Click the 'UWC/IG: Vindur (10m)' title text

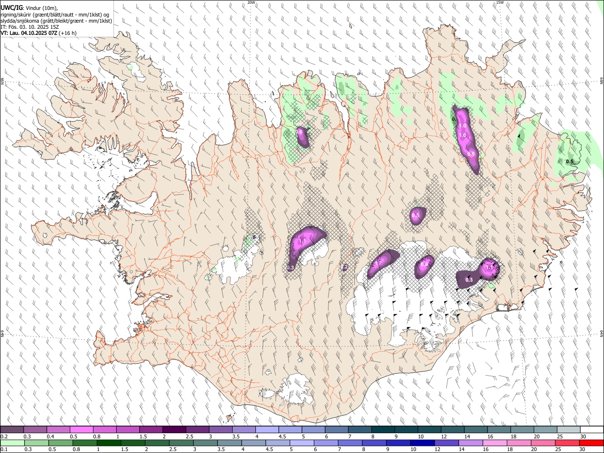point(29,8)
